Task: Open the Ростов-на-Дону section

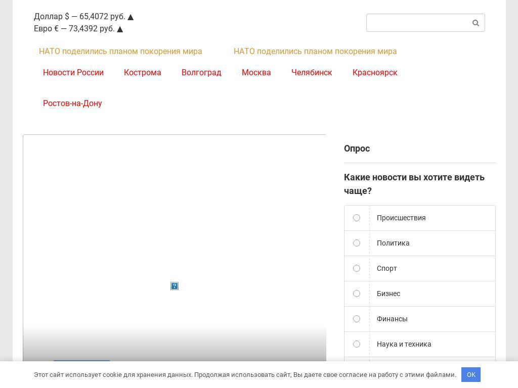Action: point(72,103)
